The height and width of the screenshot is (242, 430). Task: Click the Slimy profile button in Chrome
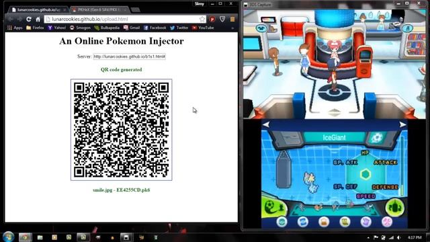point(199,4)
